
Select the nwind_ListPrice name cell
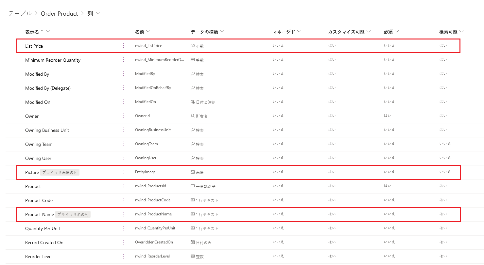(x=148, y=46)
